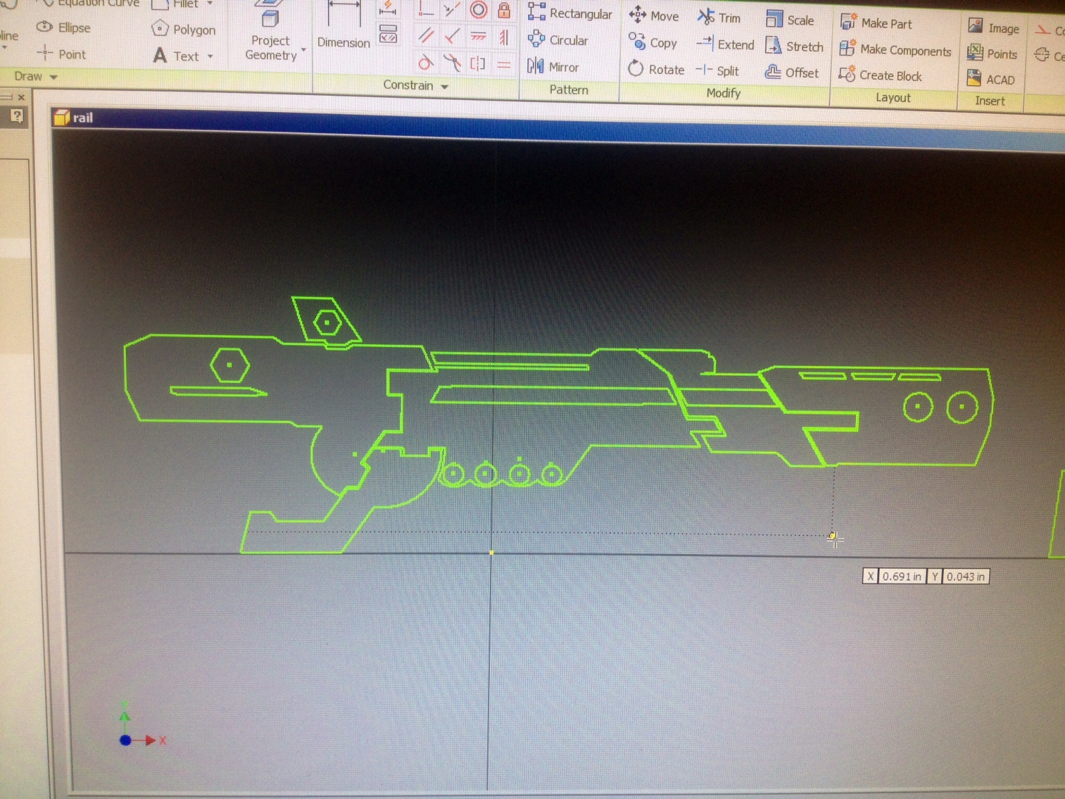Close the browser panel with the X
The height and width of the screenshot is (799, 1065).
pos(21,97)
